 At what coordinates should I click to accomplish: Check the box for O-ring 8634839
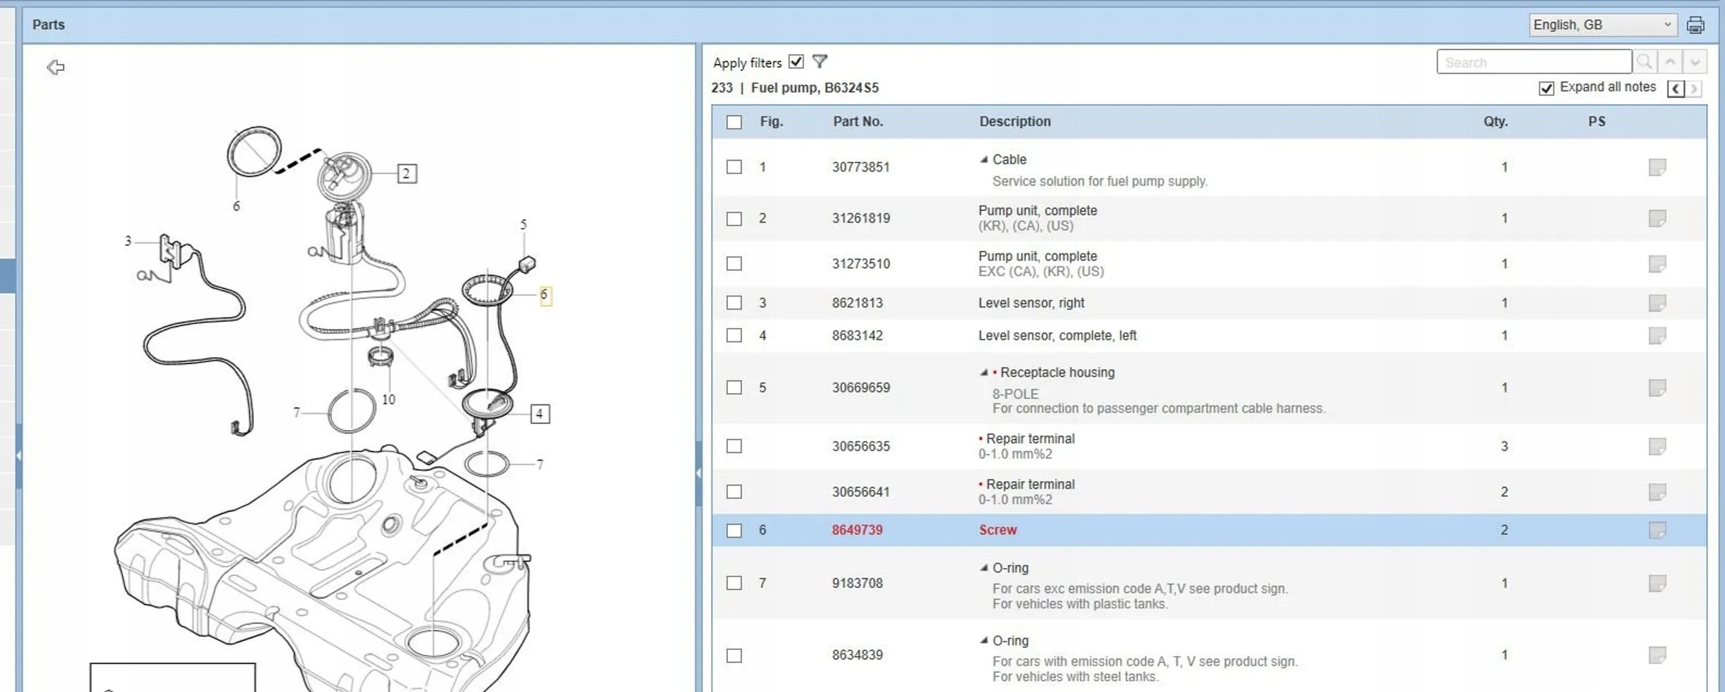pos(734,655)
